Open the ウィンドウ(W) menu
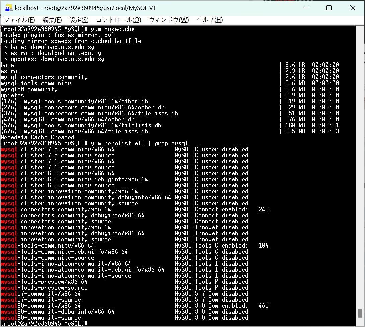This screenshot has height=327, width=365. 168,20
